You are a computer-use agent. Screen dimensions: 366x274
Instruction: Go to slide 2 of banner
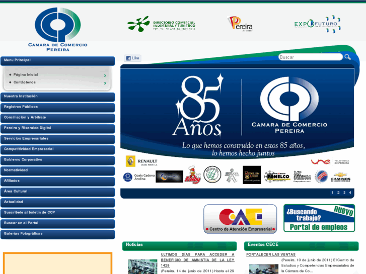click(x=338, y=193)
